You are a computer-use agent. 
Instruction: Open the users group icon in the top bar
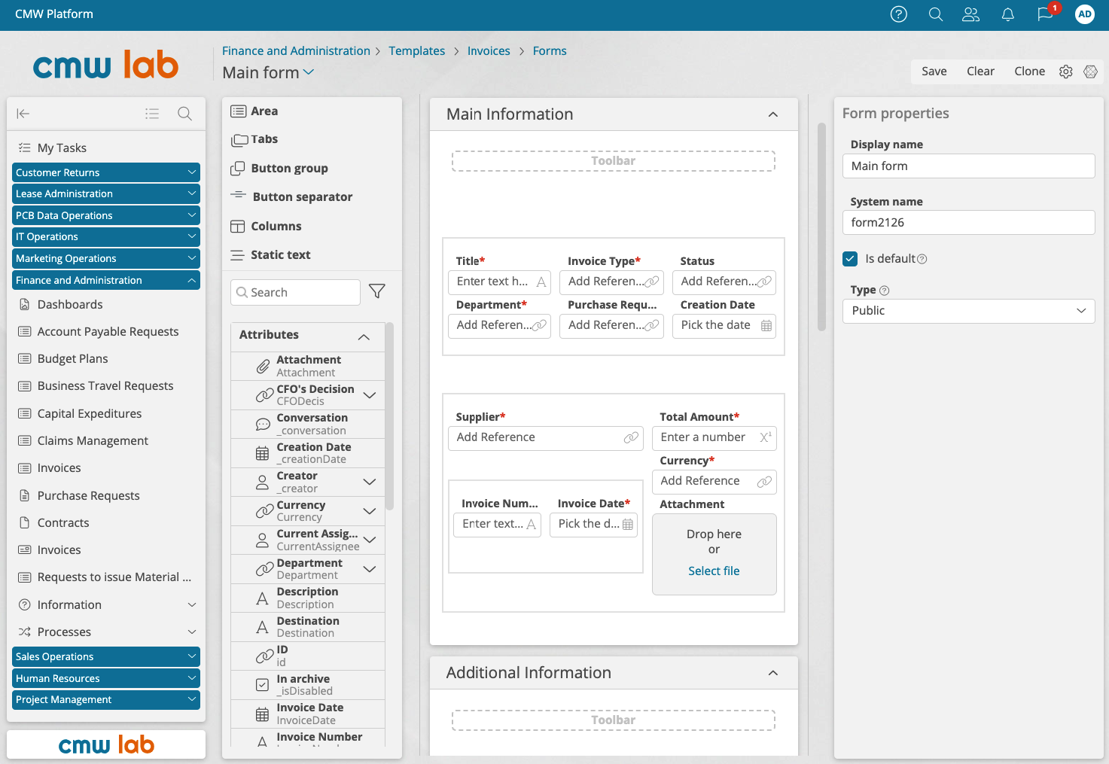coord(971,14)
